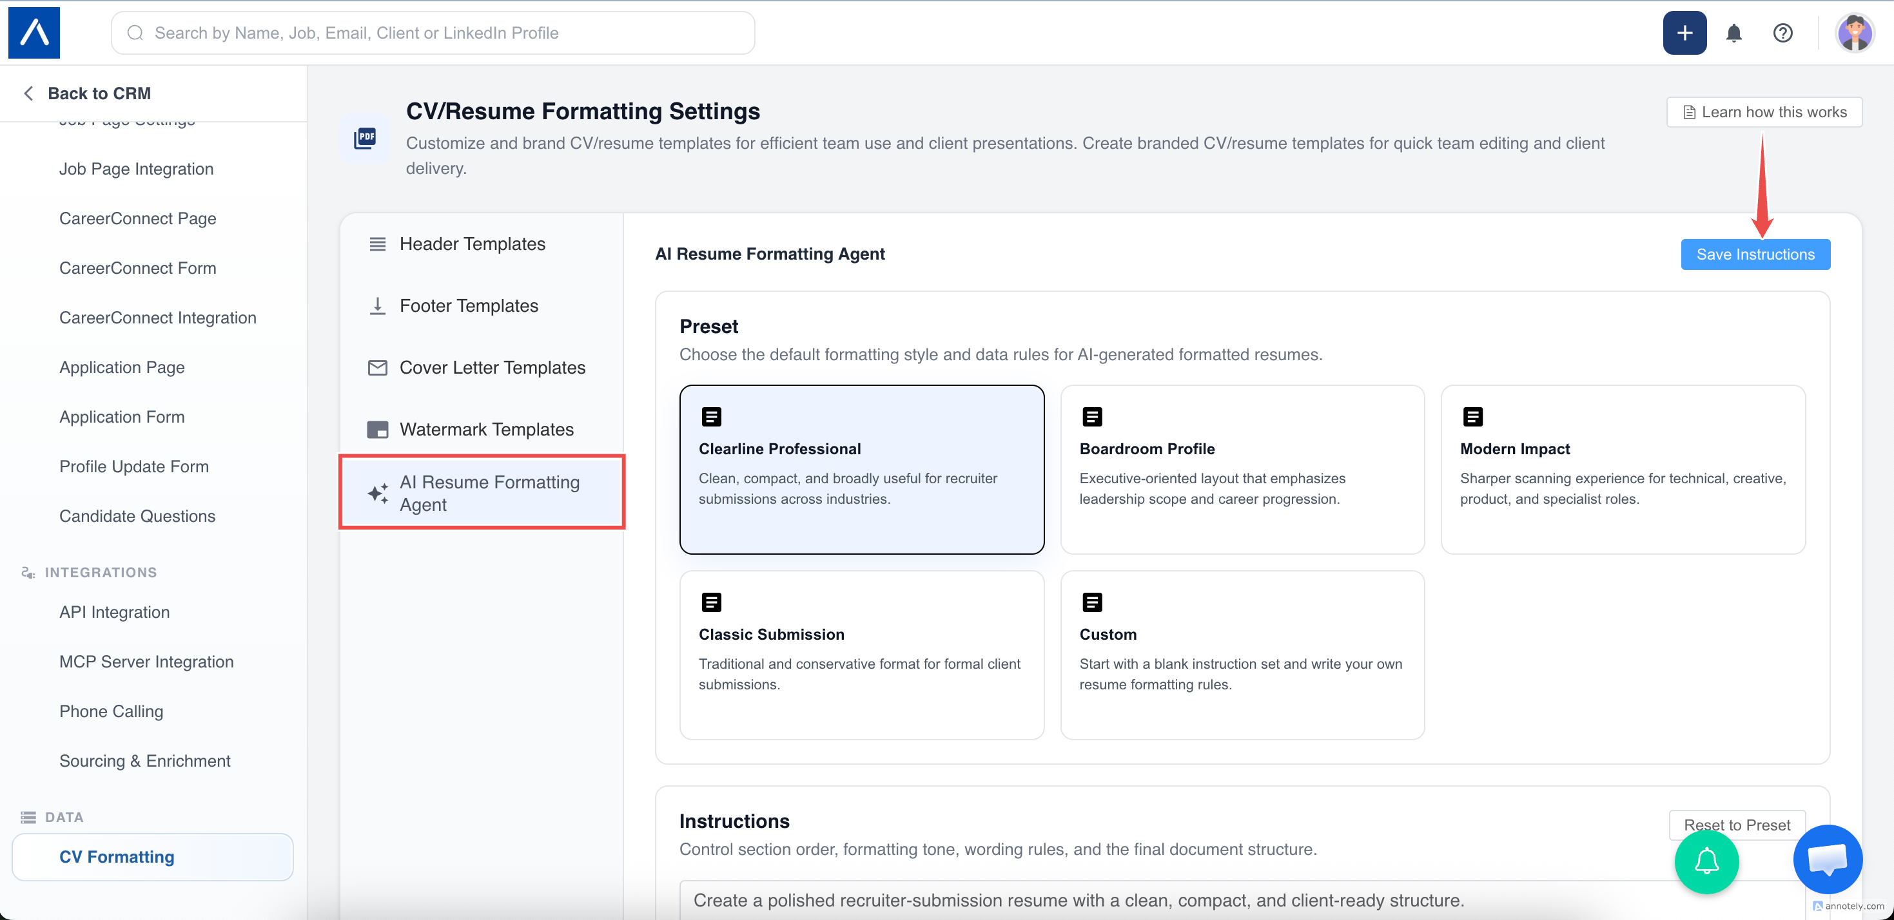Screen dimensions: 1894x920
Task: Click the document icon on Modern Impact card
Action: tap(1472, 417)
